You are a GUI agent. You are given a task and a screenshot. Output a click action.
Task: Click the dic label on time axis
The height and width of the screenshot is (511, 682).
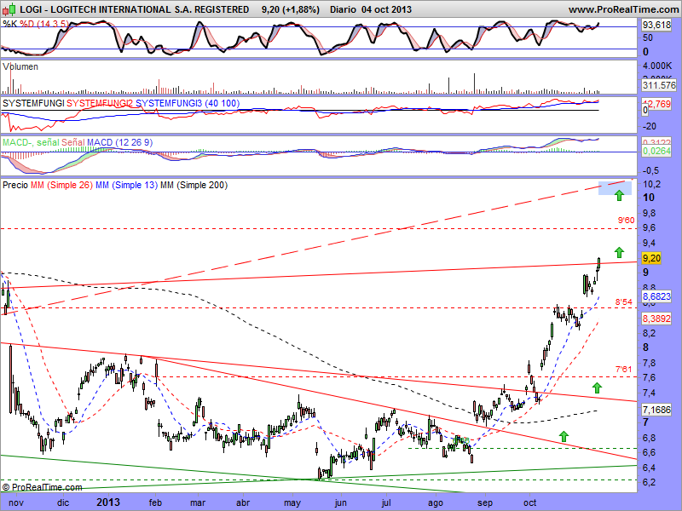(63, 502)
